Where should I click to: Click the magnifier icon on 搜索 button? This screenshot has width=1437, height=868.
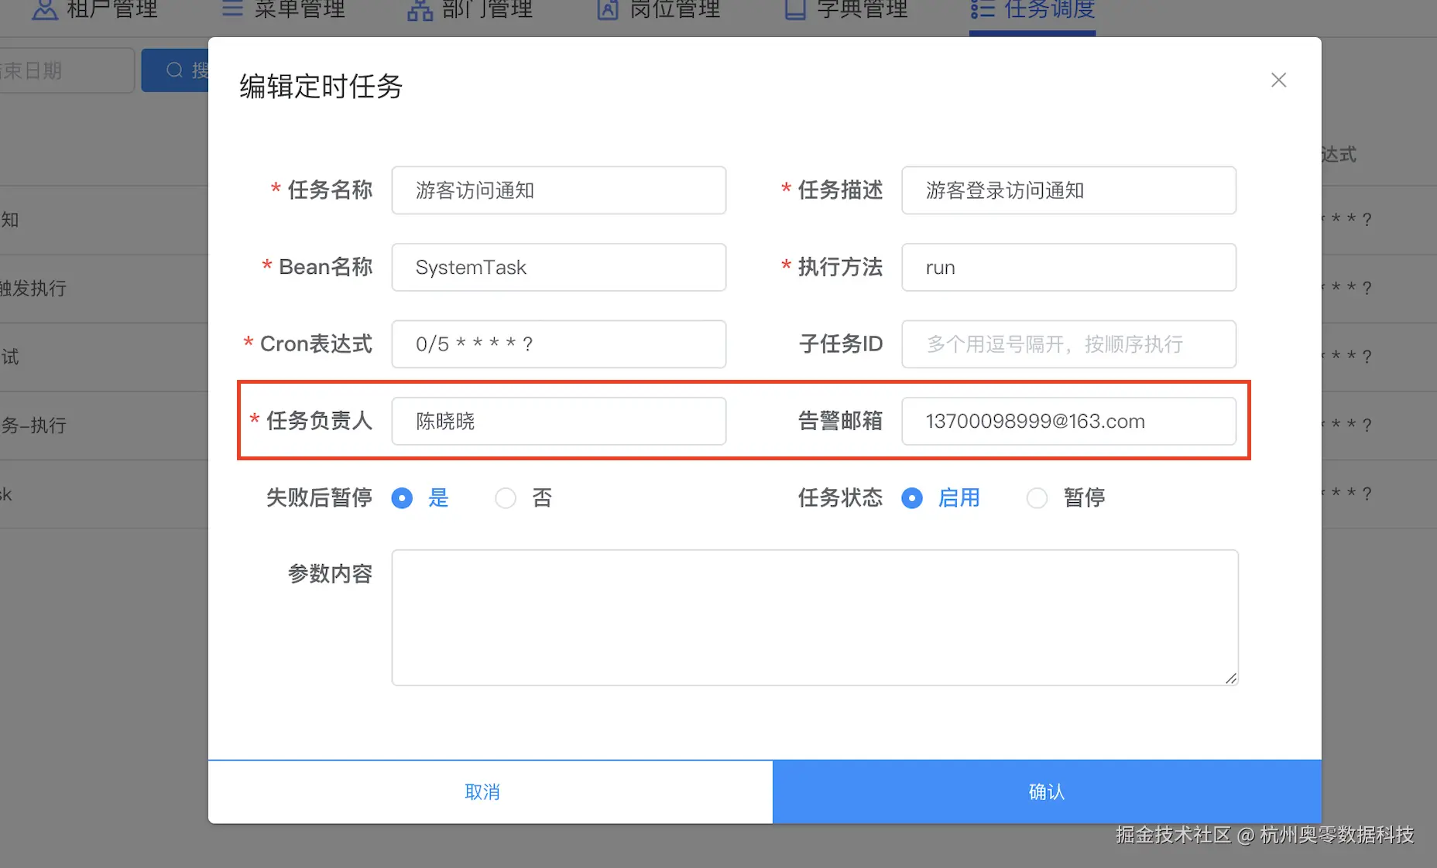[175, 70]
